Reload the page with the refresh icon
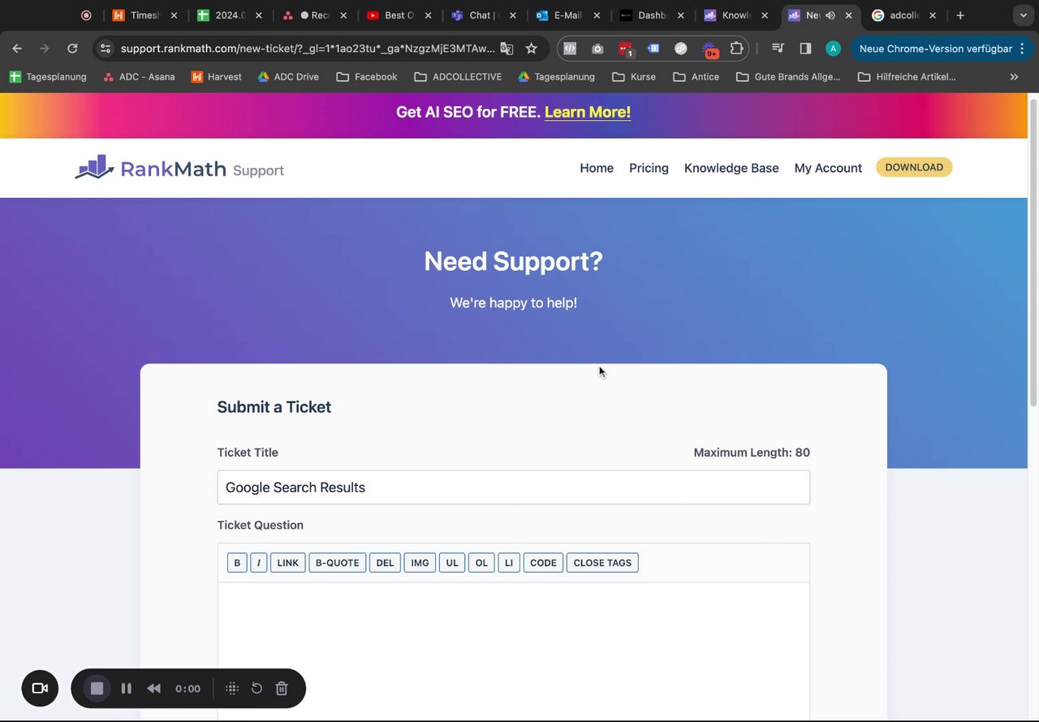Viewport: 1039px width, 722px height. click(x=72, y=49)
